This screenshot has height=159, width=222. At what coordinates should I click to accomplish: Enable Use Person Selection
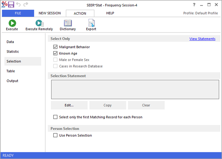pos(55,135)
